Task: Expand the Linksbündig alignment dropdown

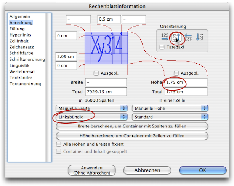Action: pyautogui.click(x=91, y=117)
